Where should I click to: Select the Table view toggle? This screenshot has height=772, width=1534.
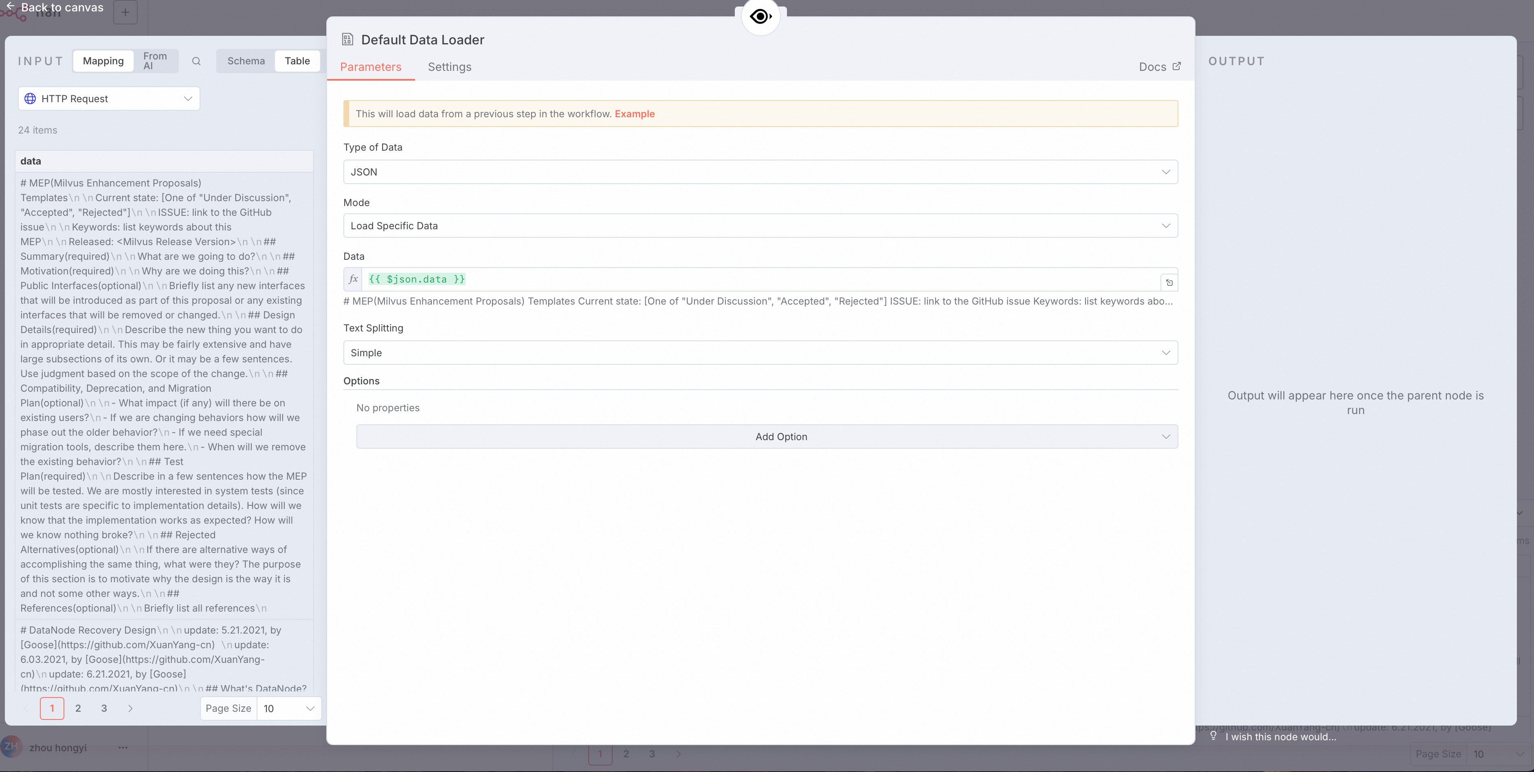(x=297, y=61)
